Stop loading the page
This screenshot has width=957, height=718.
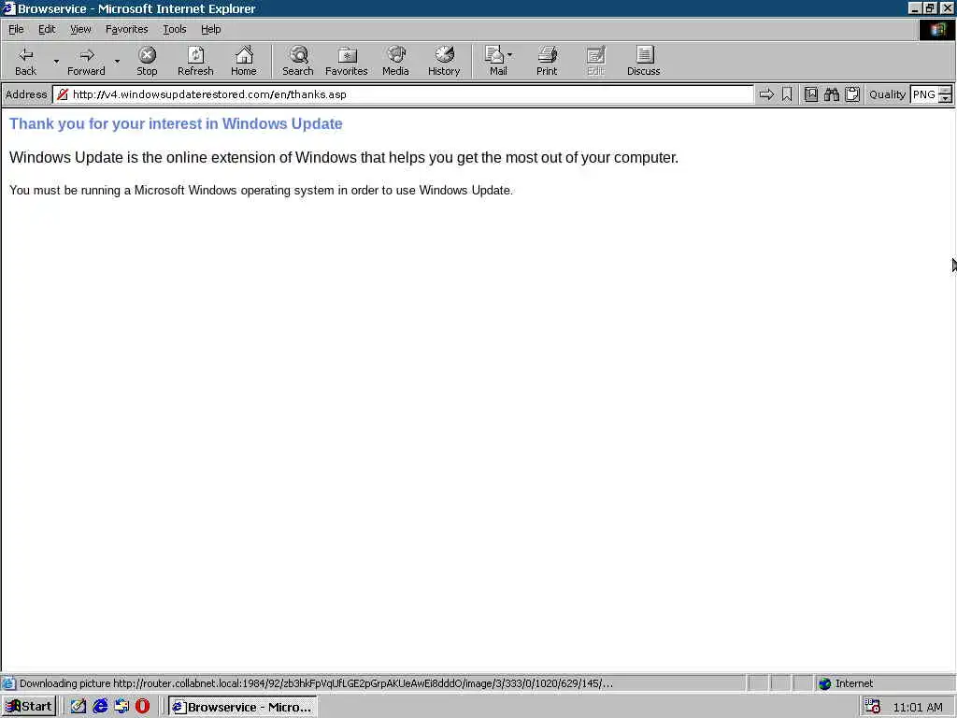147,61
